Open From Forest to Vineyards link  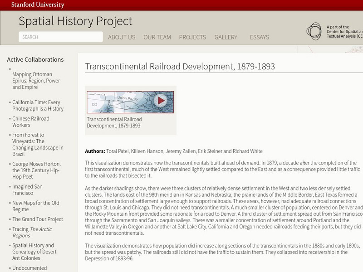pyautogui.click(x=38, y=144)
